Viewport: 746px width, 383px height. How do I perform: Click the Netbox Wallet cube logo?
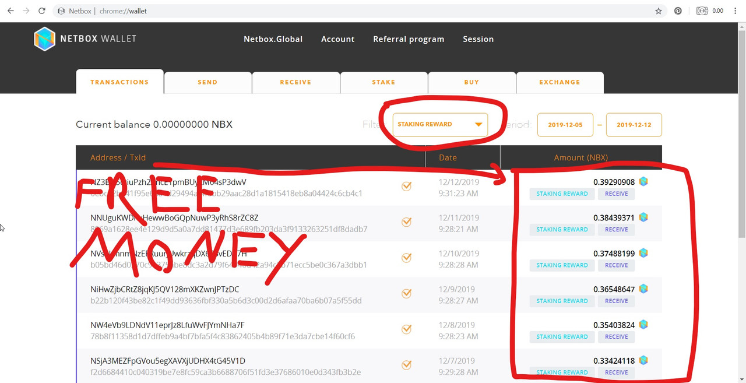[x=44, y=39]
